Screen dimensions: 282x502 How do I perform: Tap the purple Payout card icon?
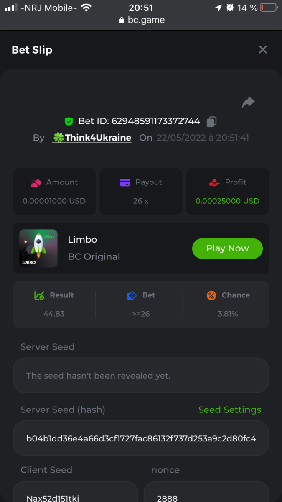[125, 182]
